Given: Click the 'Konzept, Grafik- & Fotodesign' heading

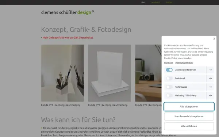Looking at the screenshot, I should pos(86,30).
